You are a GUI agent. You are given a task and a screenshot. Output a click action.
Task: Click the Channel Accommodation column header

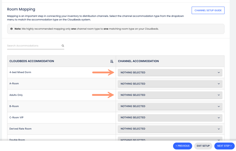[138, 61]
